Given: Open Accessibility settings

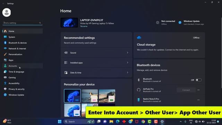Looking at the screenshot, I should click(23, 83).
